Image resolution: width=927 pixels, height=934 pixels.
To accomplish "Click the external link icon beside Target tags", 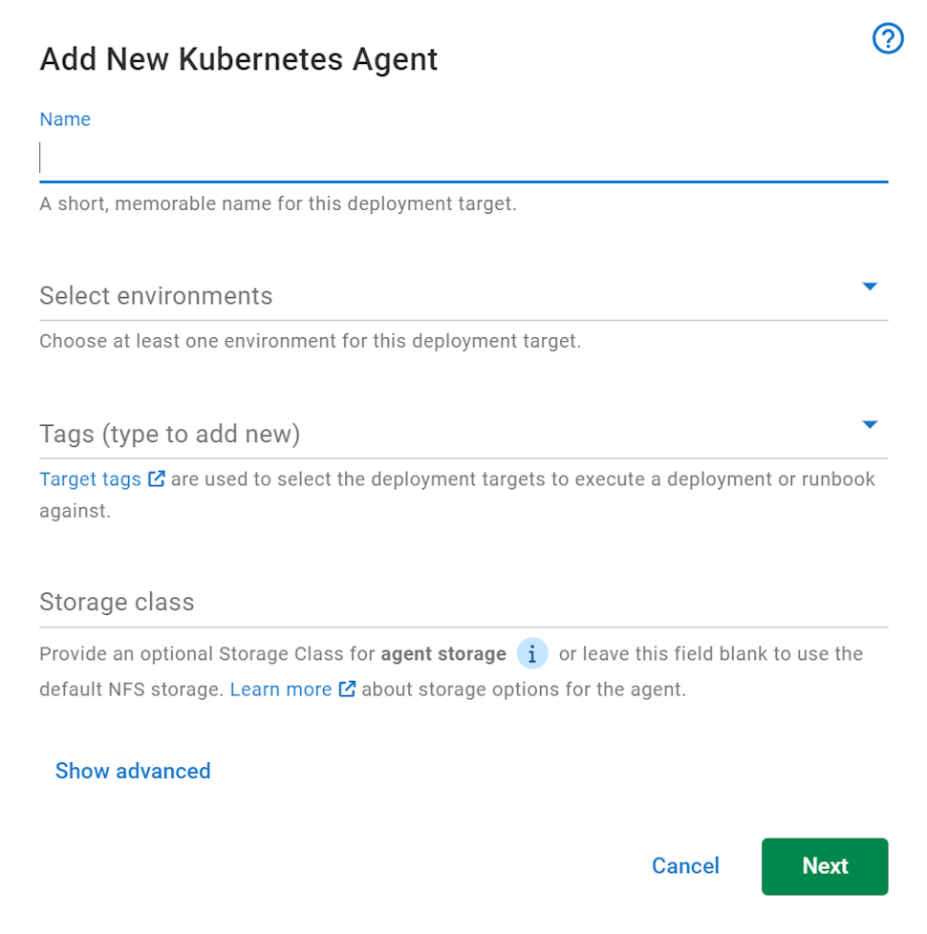I will tap(156, 478).
